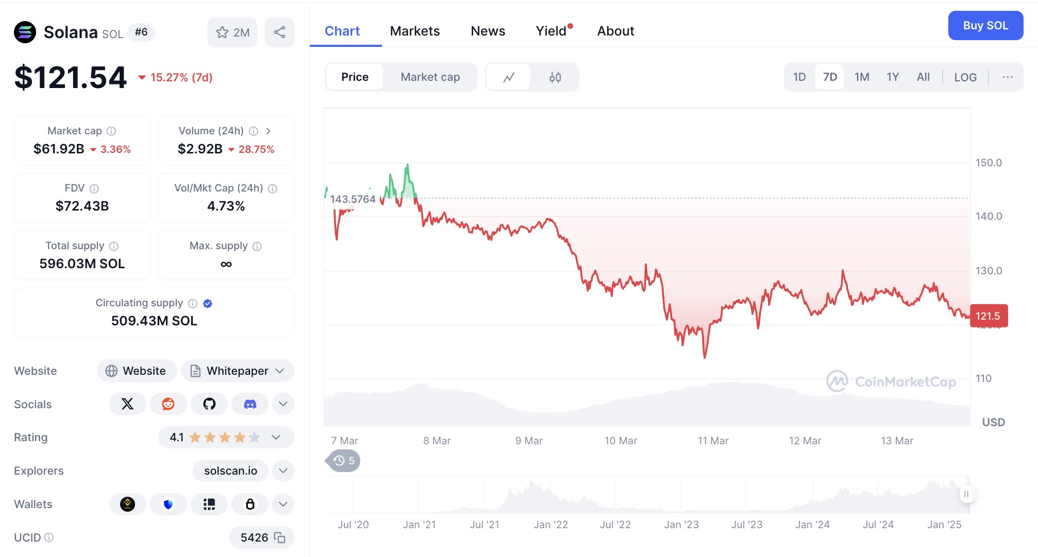This screenshot has height=557, width=1038.
Task: Click the UCID info icon
Action: [x=49, y=537]
